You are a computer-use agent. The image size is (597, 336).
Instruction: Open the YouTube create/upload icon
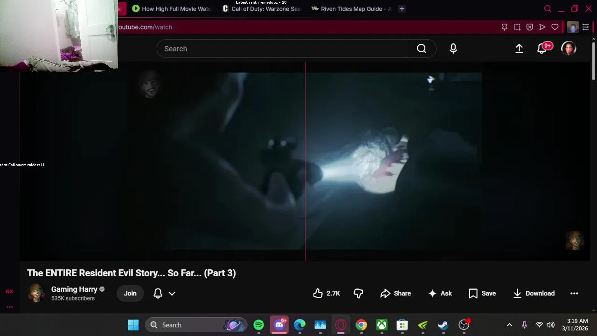click(519, 49)
